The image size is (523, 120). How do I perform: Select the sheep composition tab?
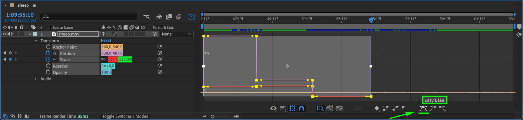click(23, 5)
